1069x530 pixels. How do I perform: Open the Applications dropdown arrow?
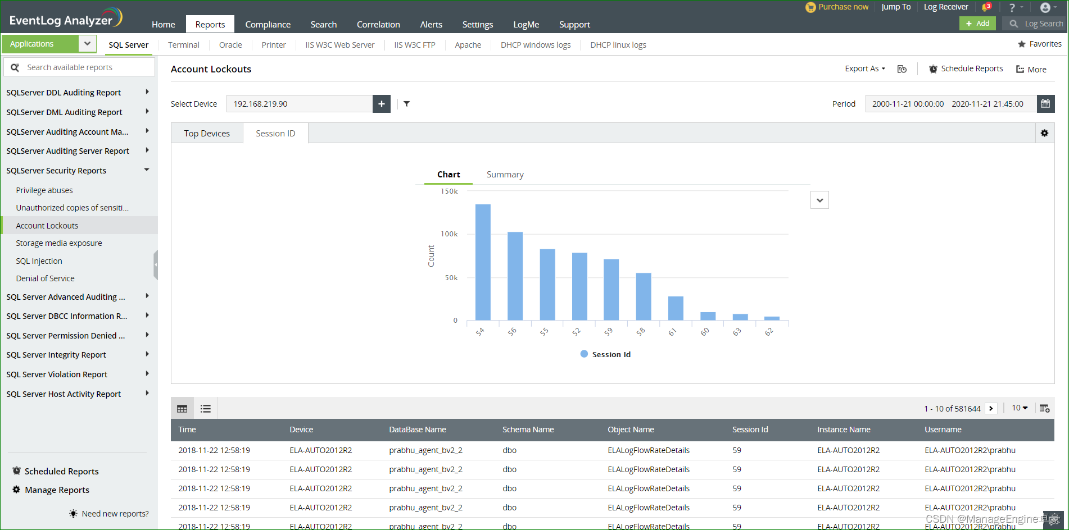[87, 44]
